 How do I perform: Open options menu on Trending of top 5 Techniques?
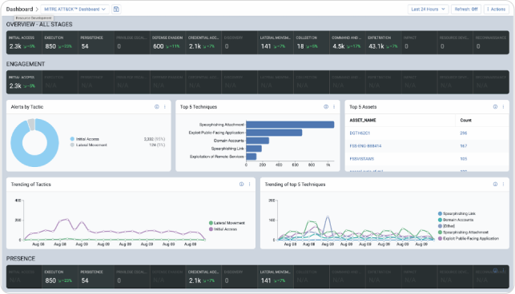point(503,185)
